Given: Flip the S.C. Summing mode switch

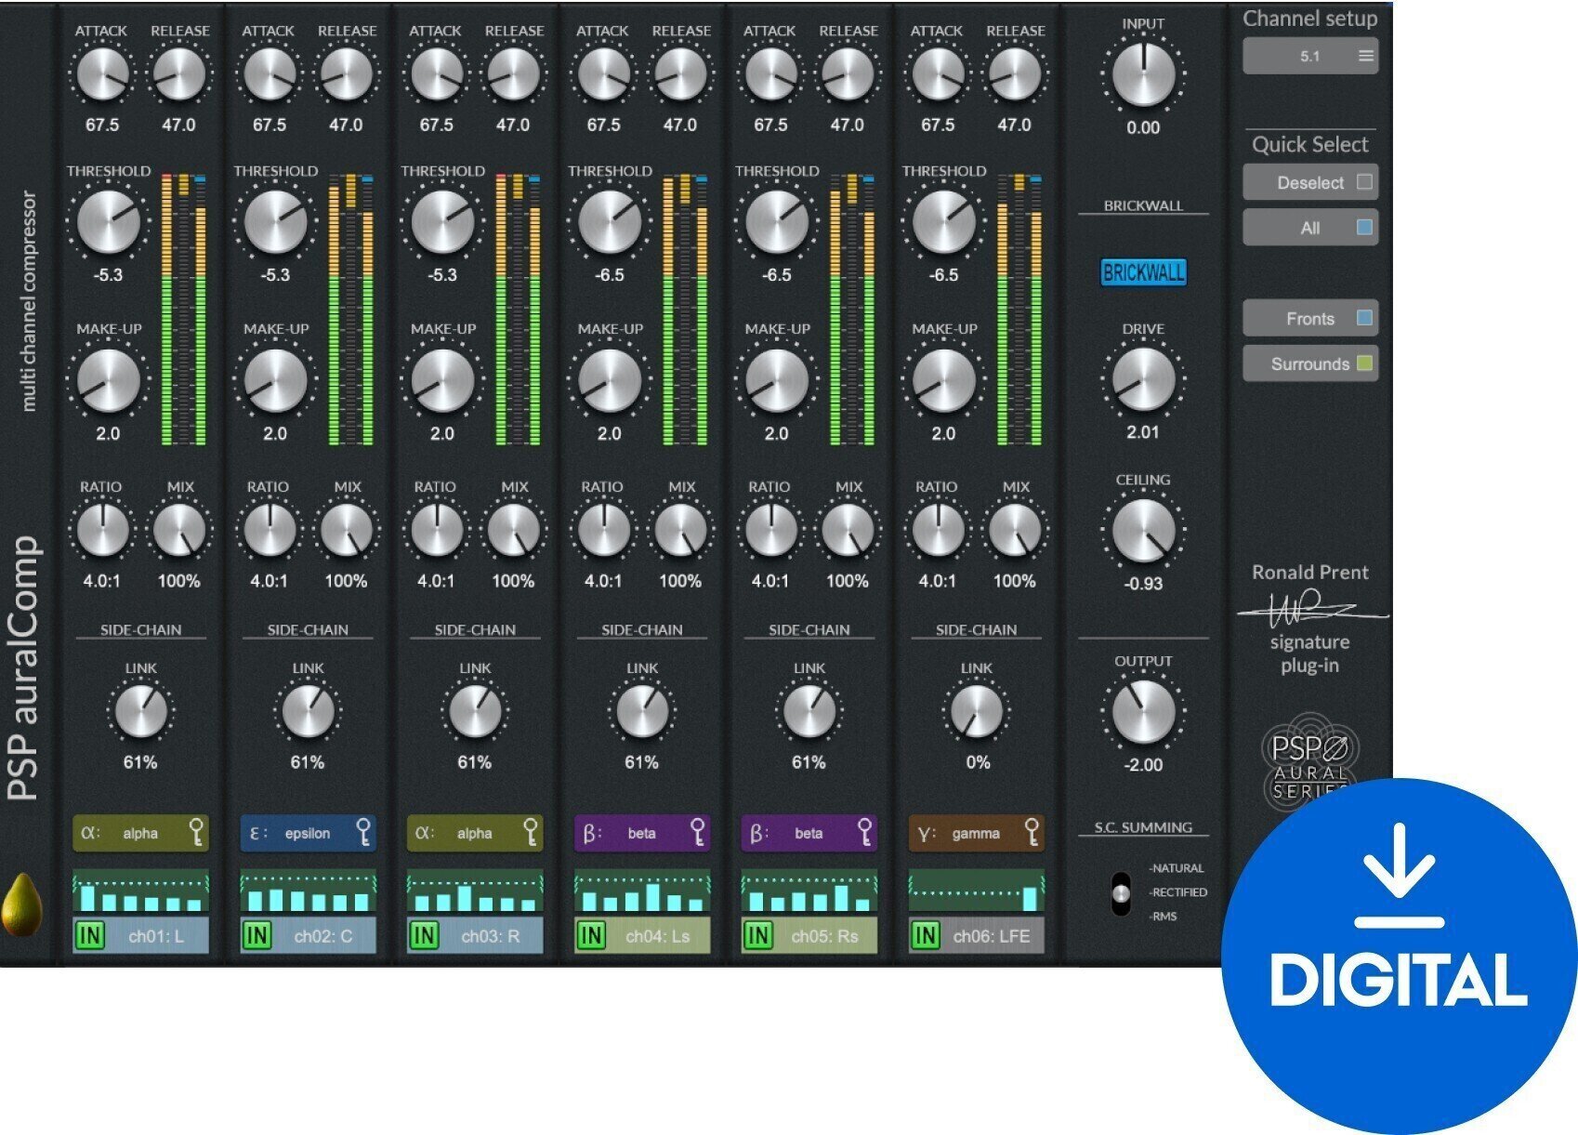Looking at the screenshot, I should (x=1122, y=893).
